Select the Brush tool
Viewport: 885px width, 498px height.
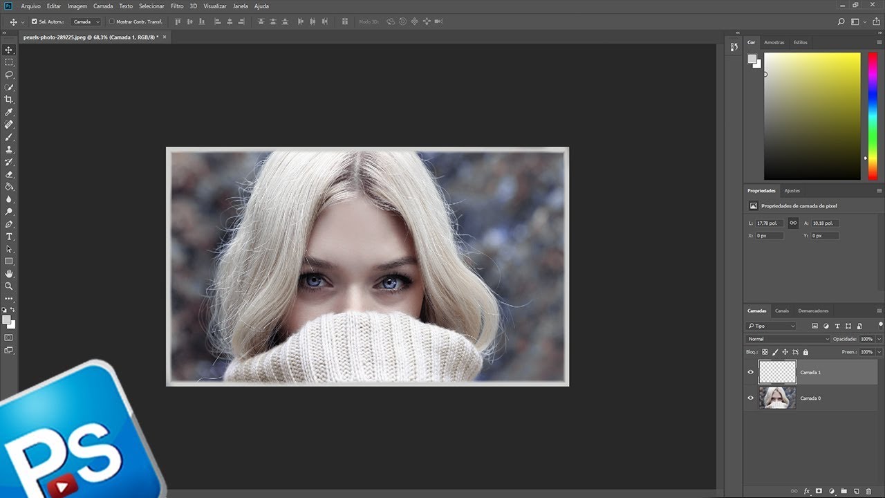click(9, 137)
